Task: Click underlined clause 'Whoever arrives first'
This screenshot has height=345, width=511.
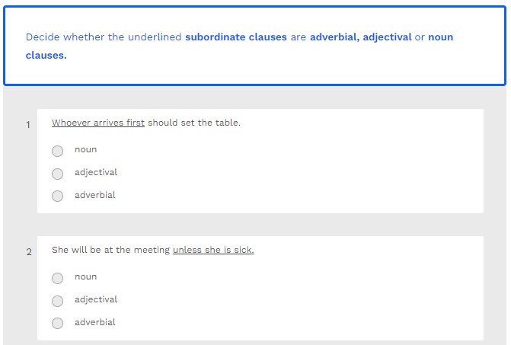Action: click(x=98, y=123)
